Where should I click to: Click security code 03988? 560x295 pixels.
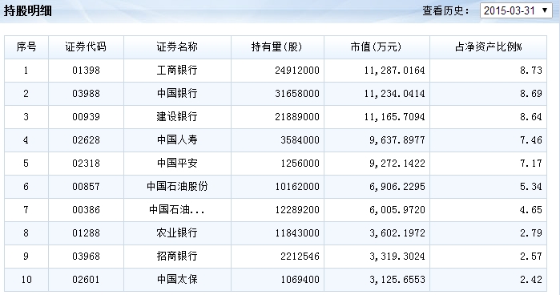[86, 93]
